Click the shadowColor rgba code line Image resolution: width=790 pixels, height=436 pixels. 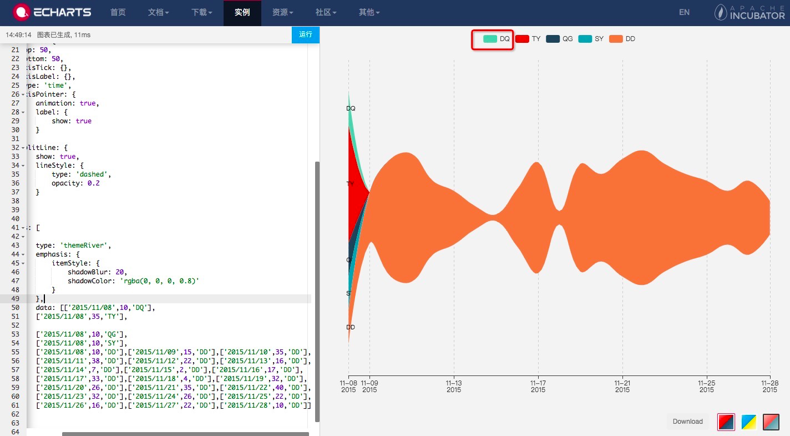(x=134, y=281)
